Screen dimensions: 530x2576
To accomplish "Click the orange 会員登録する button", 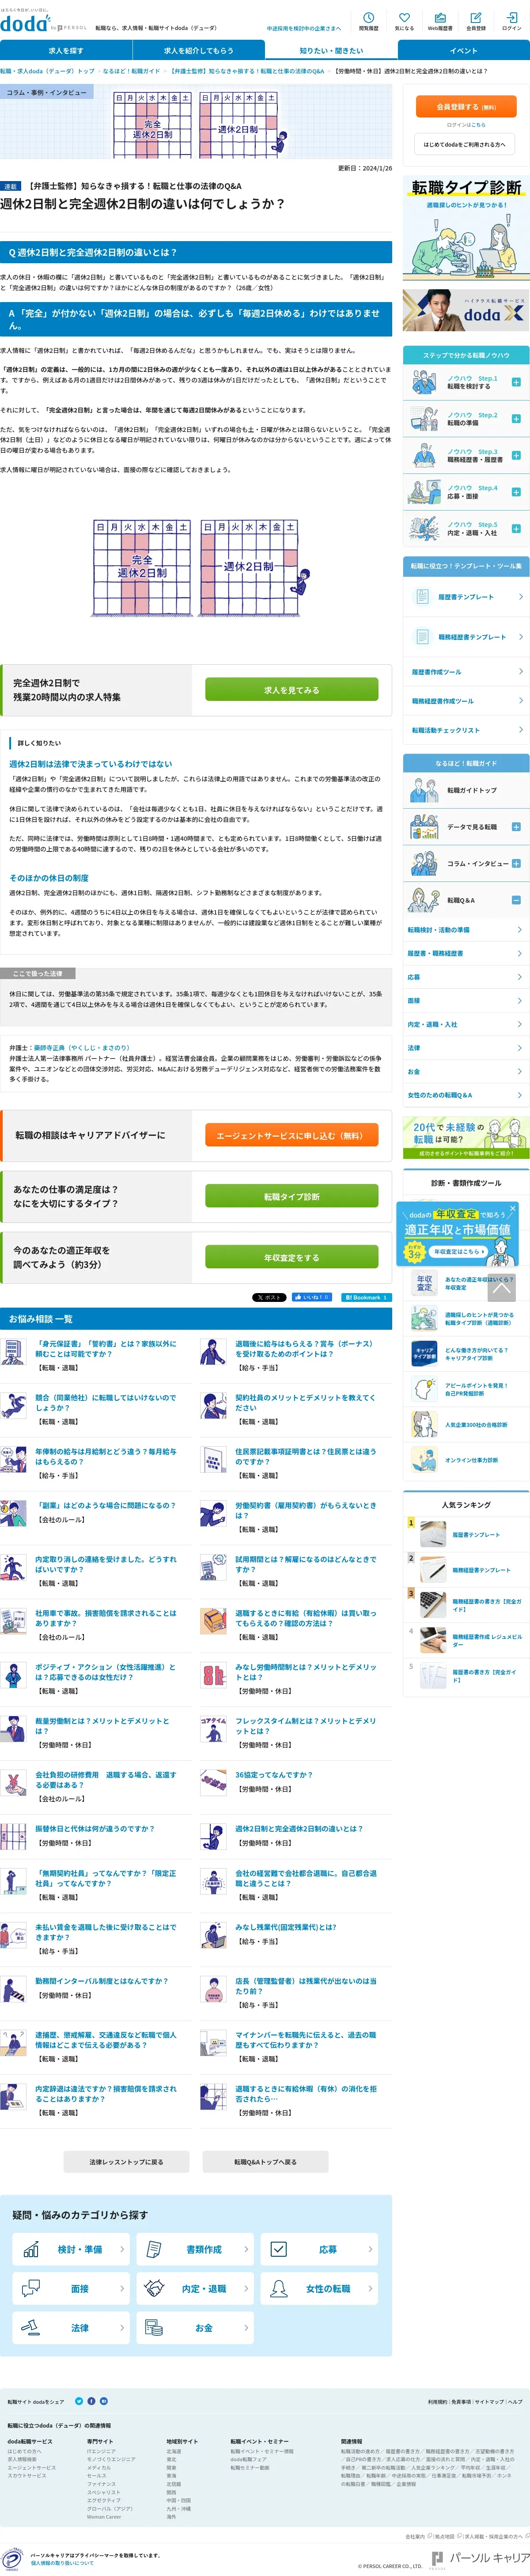I will click(x=466, y=106).
